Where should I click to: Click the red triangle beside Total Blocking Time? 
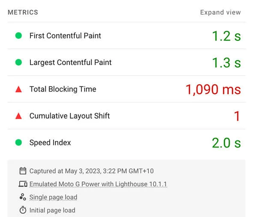click(18, 89)
